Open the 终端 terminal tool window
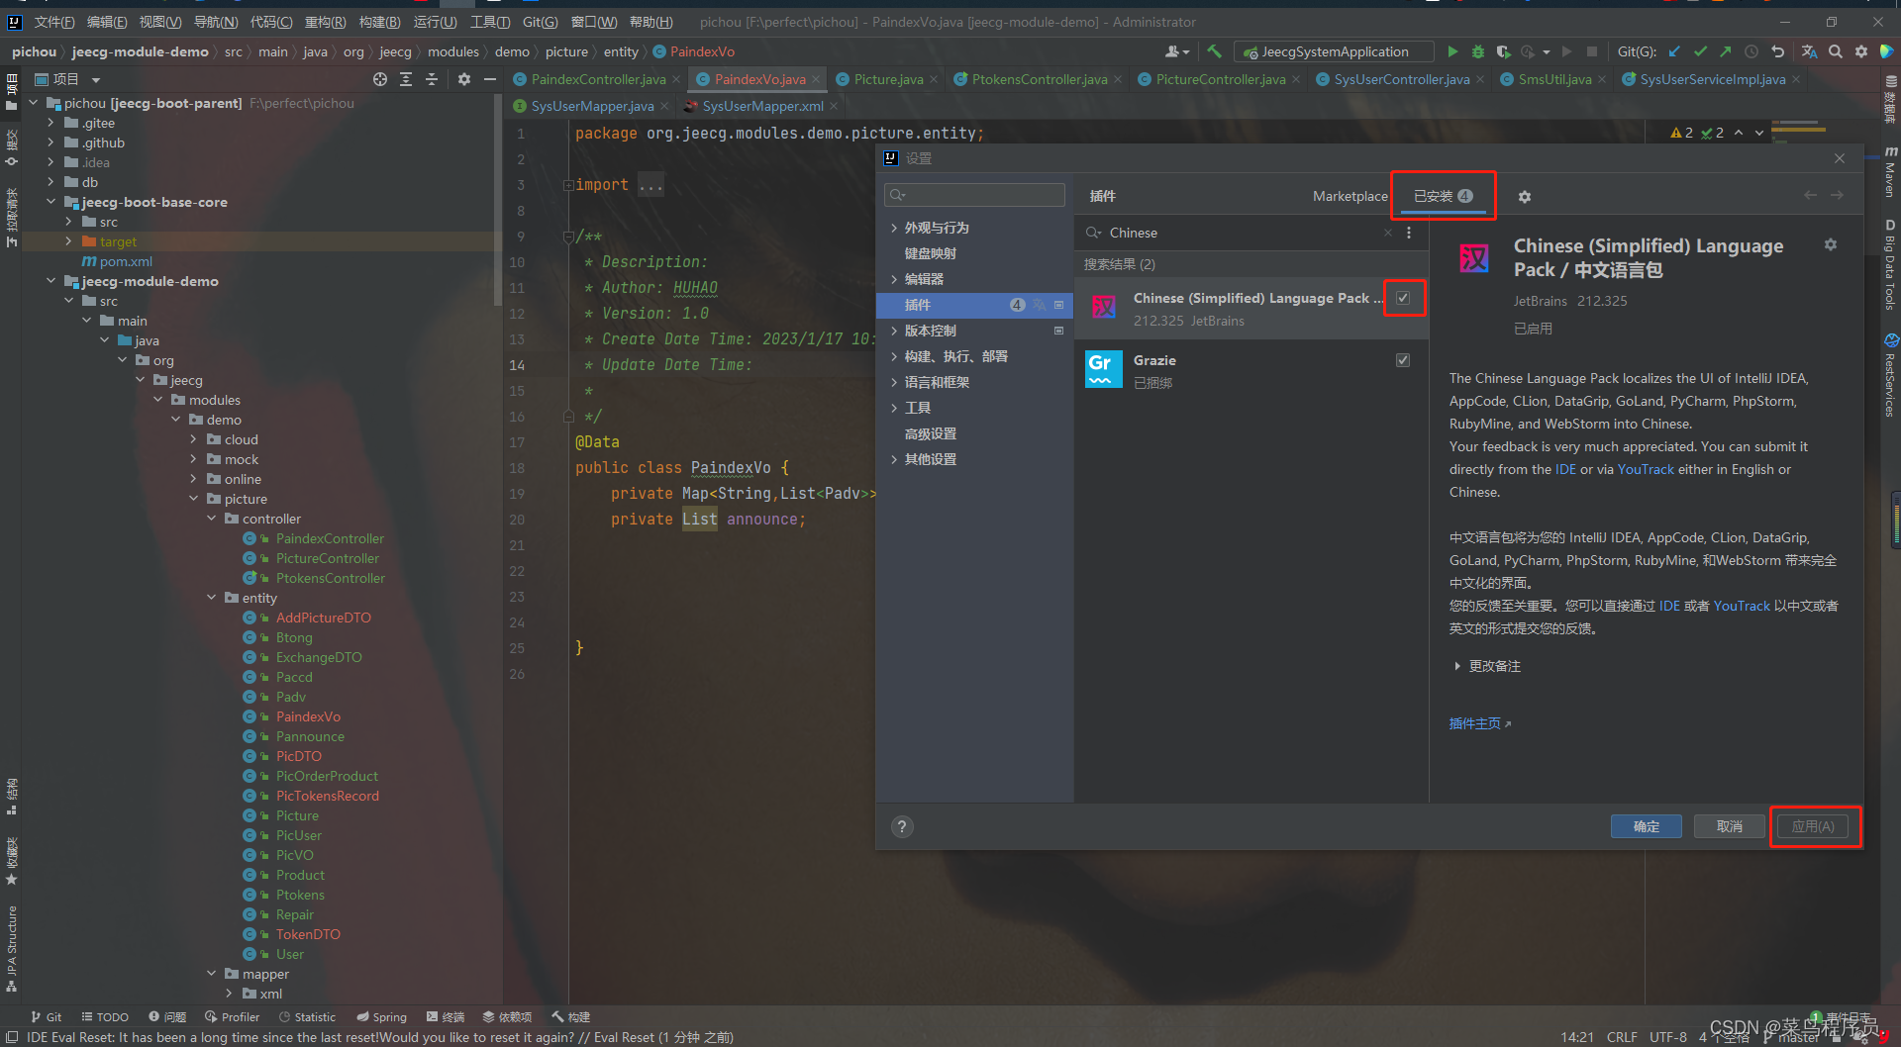The height and width of the screenshot is (1047, 1901). [446, 1016]
